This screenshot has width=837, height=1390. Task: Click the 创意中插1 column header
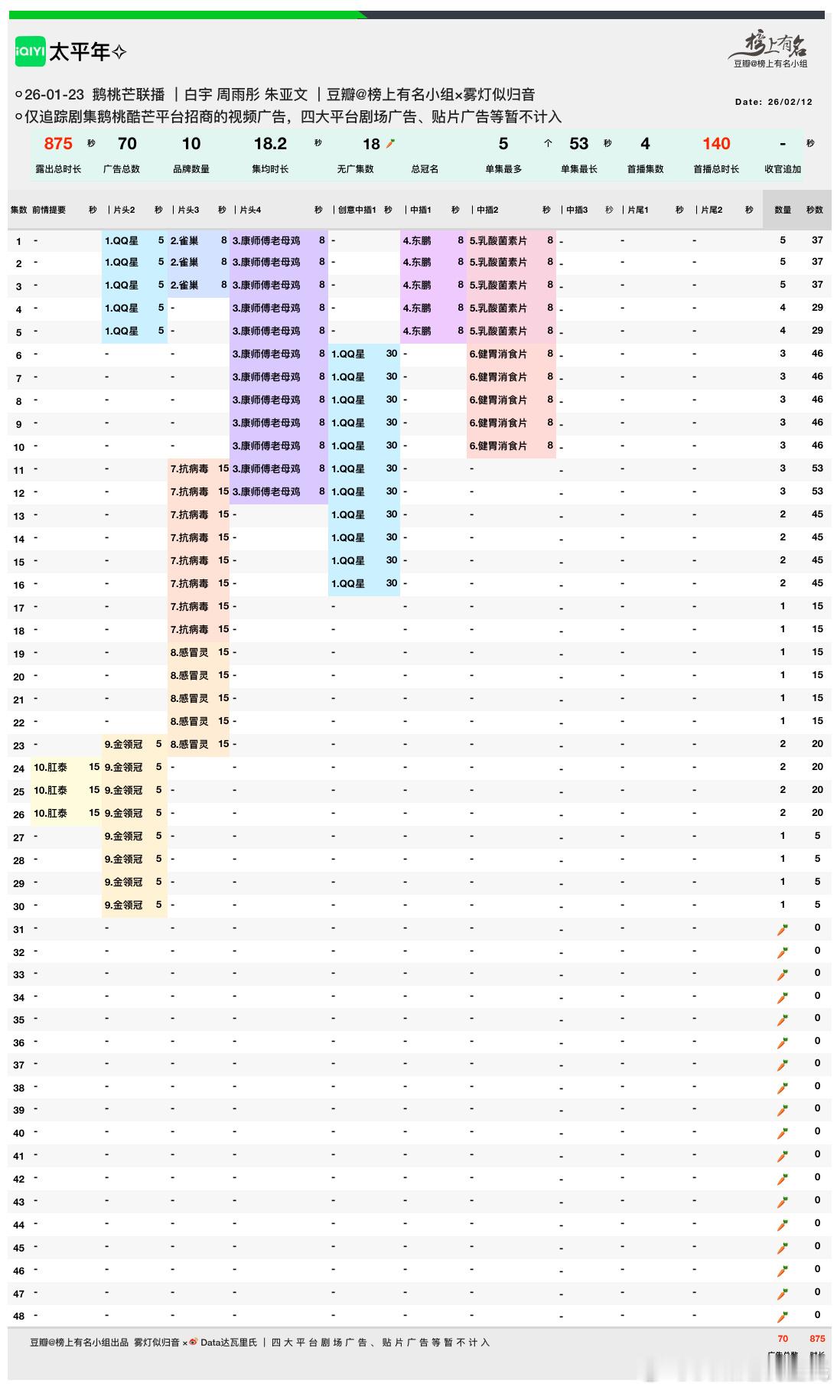coord(357,210)
